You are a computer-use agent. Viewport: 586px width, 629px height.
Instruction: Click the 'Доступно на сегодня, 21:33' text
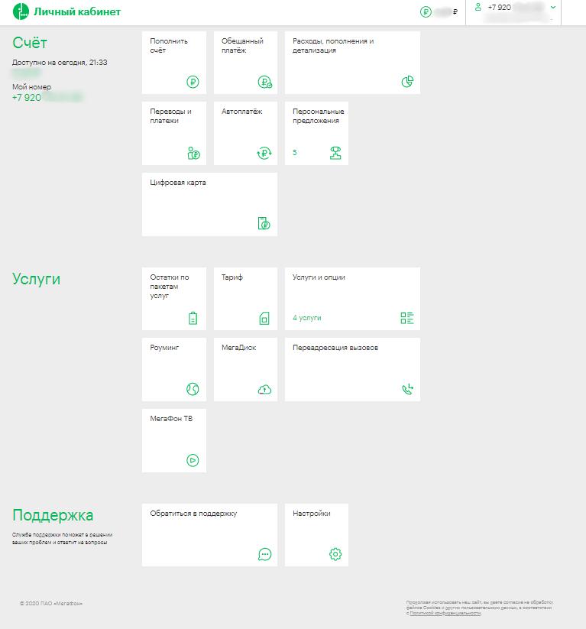60,62
